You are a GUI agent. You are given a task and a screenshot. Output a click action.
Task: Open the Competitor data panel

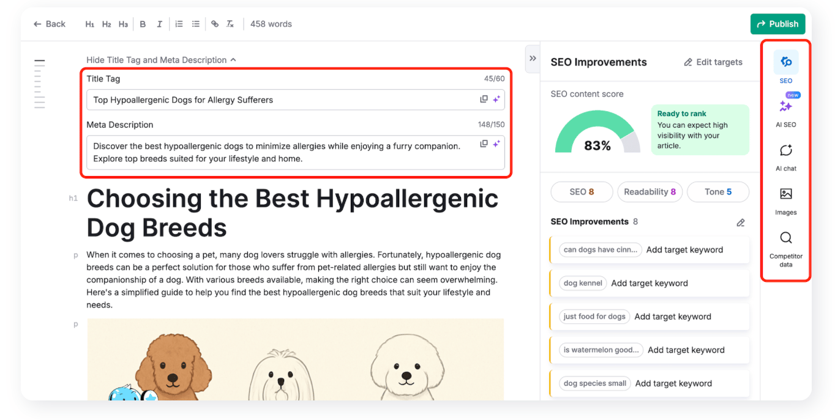pos(786,245)
